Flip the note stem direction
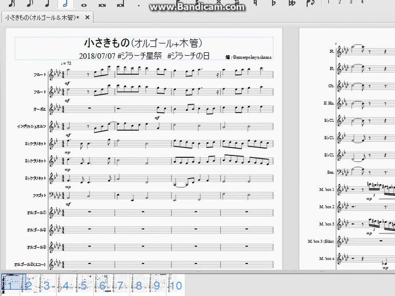 click(x=310, y=3)
